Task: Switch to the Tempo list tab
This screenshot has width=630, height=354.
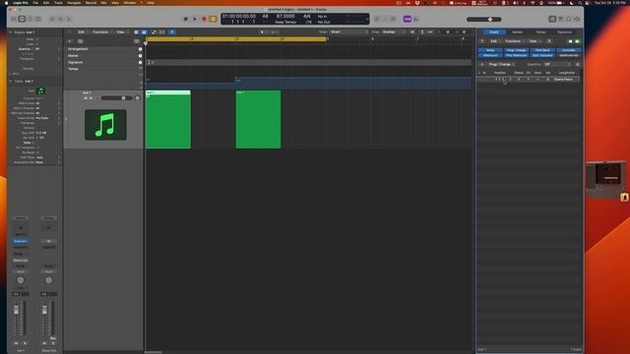Action: tap(540, 32)
